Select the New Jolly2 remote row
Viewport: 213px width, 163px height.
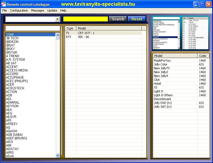[181, 72]
